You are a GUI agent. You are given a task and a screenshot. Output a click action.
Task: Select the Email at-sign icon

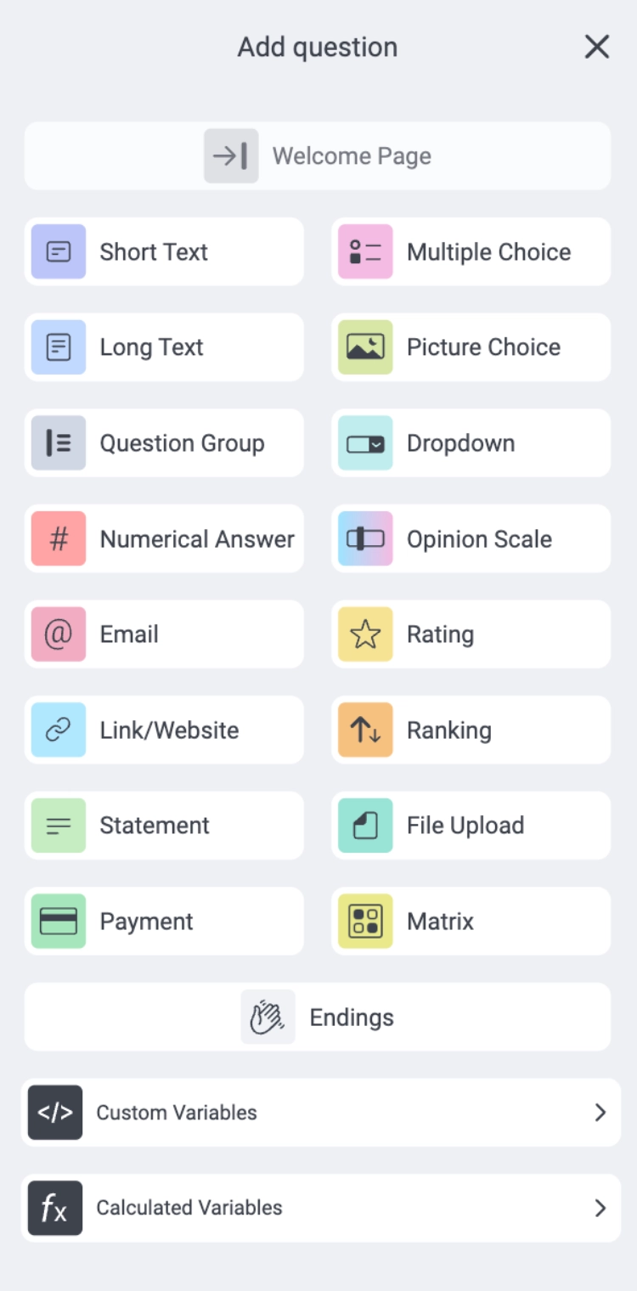coord(58,634)
